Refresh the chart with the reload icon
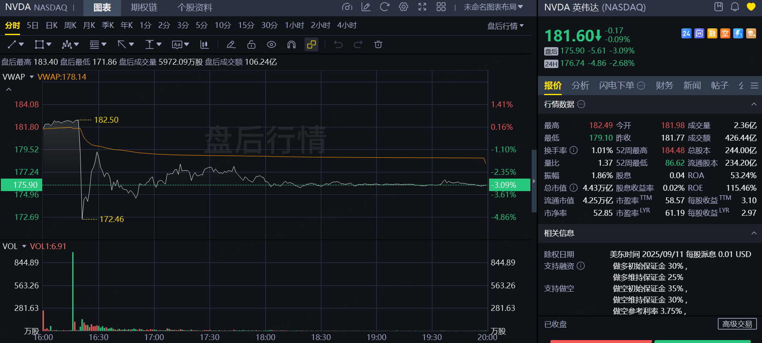The height and width of the screenshot is (343, 762). pos(385,7)
